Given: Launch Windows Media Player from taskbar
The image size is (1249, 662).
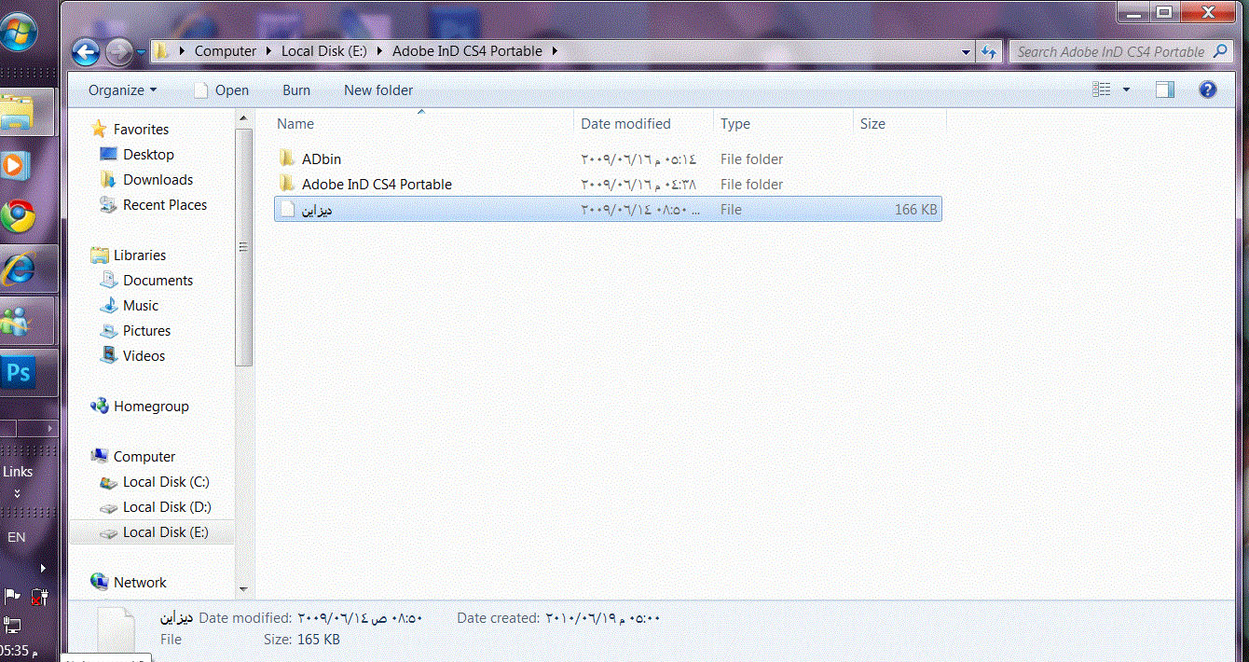Looking at the screenshot, I should [x=15, y=166].
